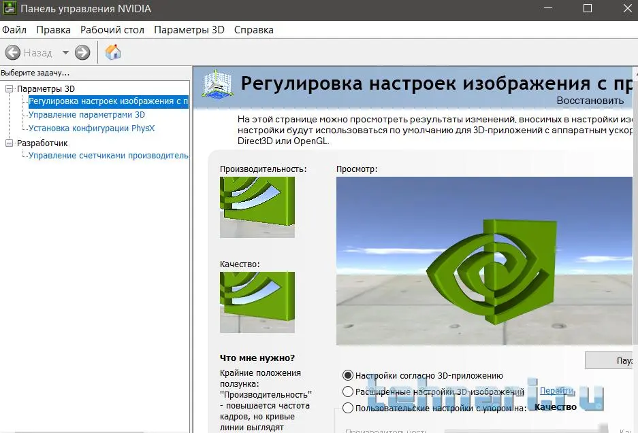
Task: Collapse the Разработчик tree node
Action: pos(9,143)
